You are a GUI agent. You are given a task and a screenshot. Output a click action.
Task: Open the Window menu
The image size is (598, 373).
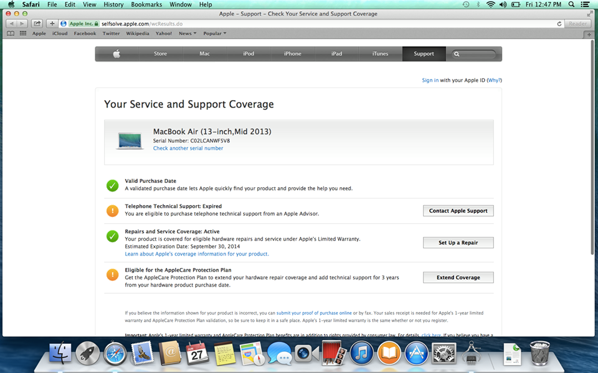coord(181,4)
